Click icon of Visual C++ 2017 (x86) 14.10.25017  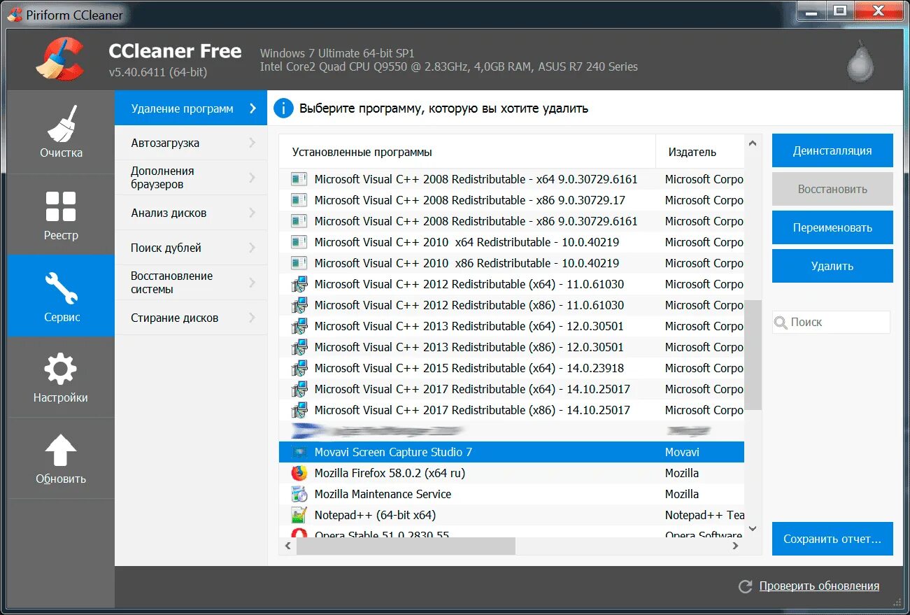(299, 410)
